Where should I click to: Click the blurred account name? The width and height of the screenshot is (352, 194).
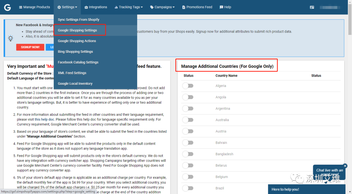pyautogui.click(x=329, y=7)
